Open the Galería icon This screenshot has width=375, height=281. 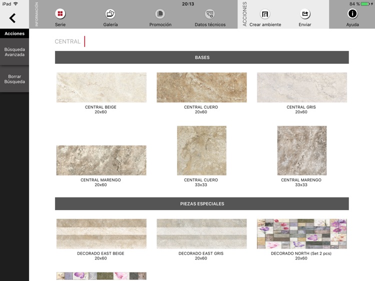110,14
